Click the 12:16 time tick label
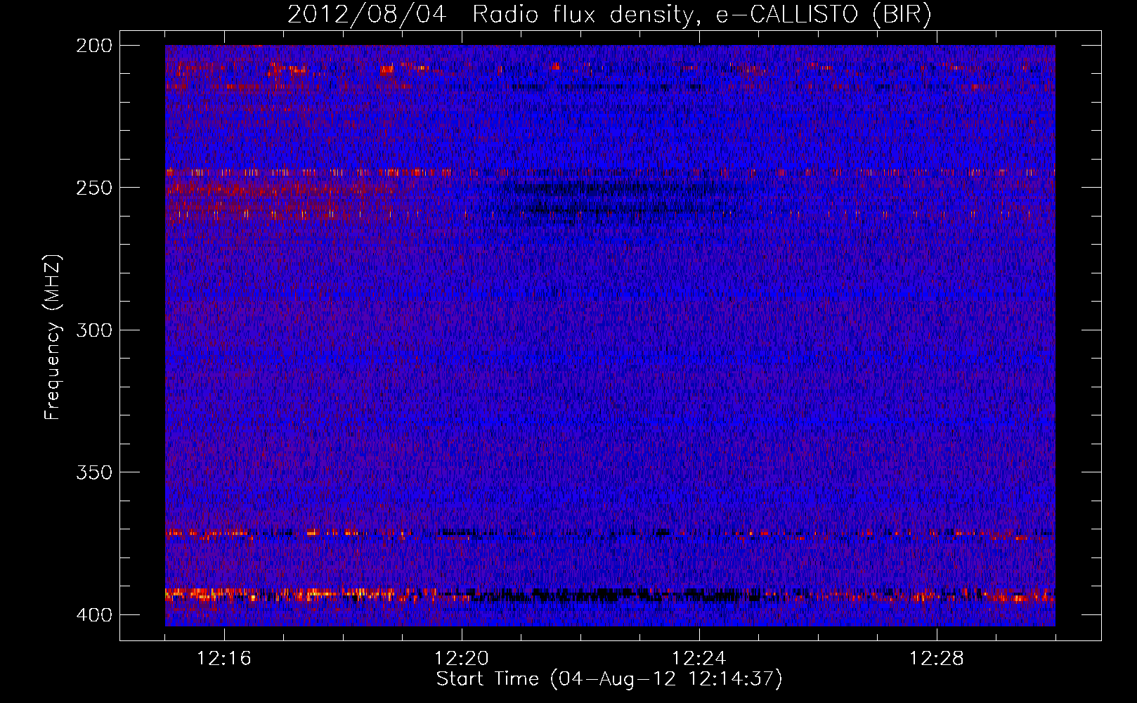Viewport: 1137px width, 703px height. pos(224,659)
